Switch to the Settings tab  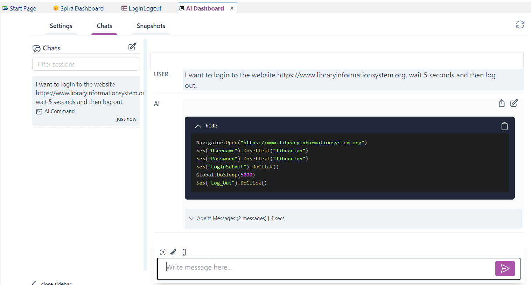[x=61, y=26]
